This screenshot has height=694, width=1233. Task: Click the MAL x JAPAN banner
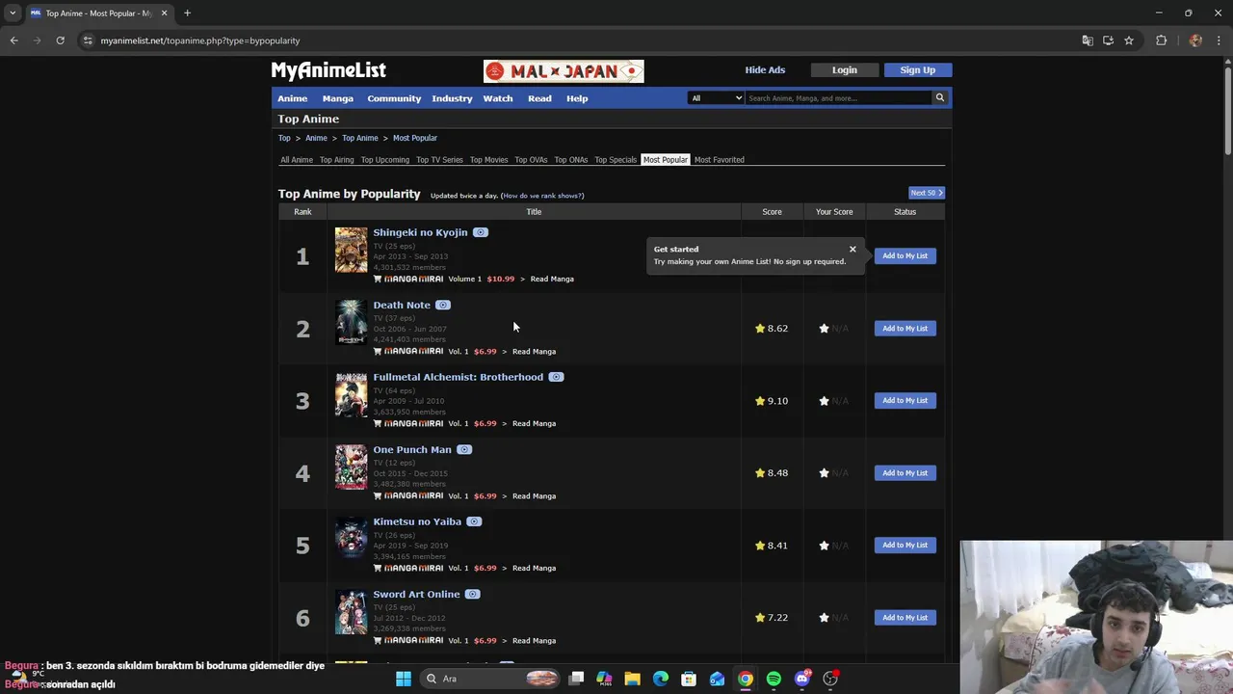(564, 70)
